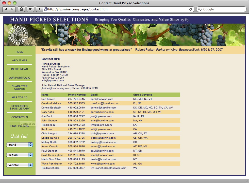
Task: Click Phone: 540.347.9400 line
Action: point(55,75)
